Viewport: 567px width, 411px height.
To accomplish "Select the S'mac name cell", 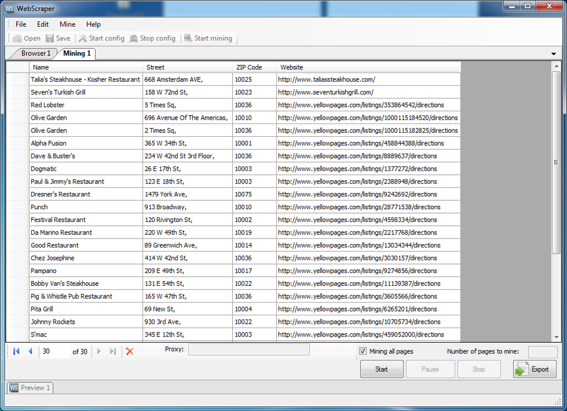I will point(86,335).
